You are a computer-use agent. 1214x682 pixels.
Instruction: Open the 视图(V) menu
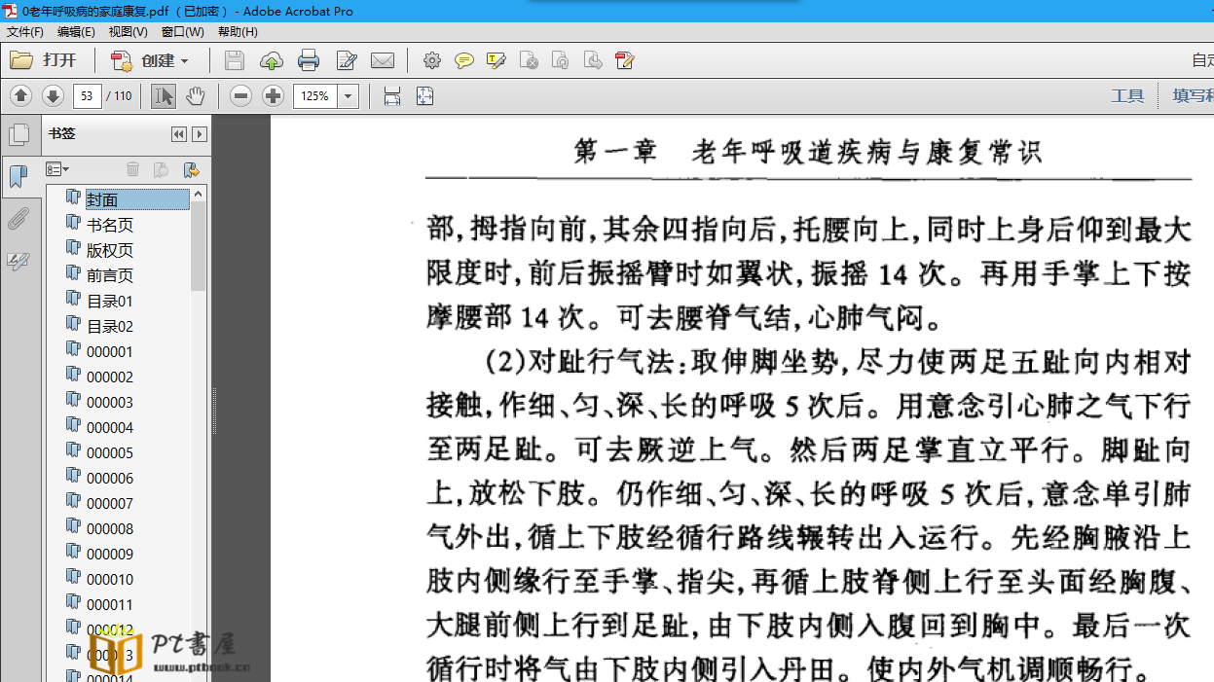(x=129, y=32)
